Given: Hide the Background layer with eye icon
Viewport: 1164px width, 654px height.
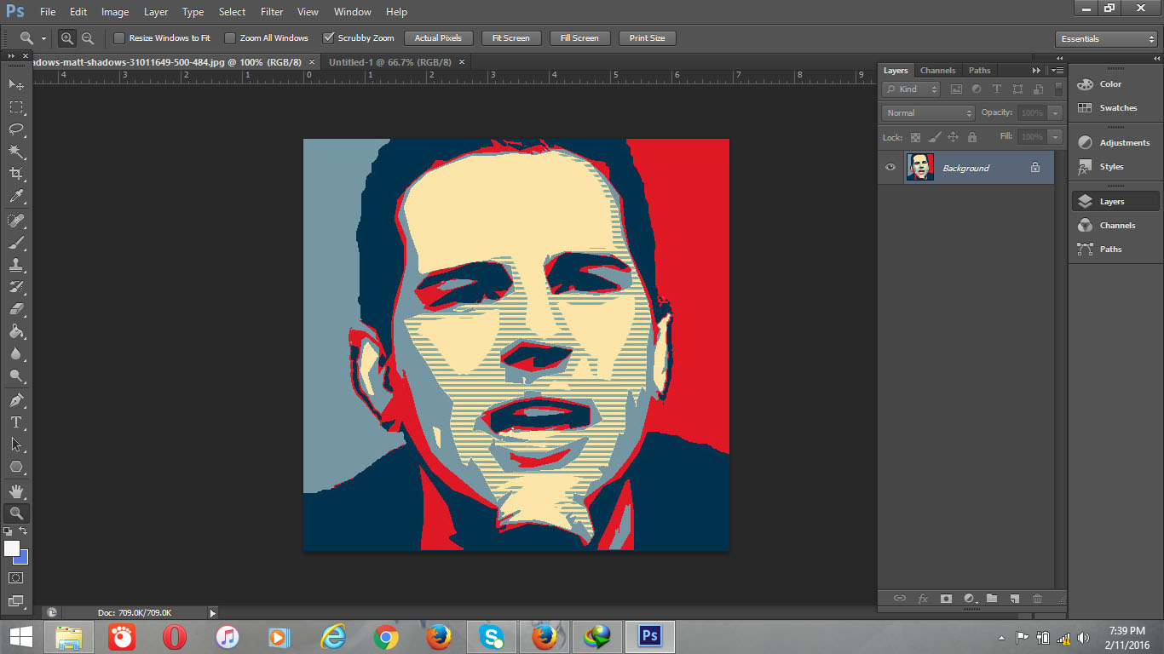Looking at the screenshot, I should pos(891,168).
